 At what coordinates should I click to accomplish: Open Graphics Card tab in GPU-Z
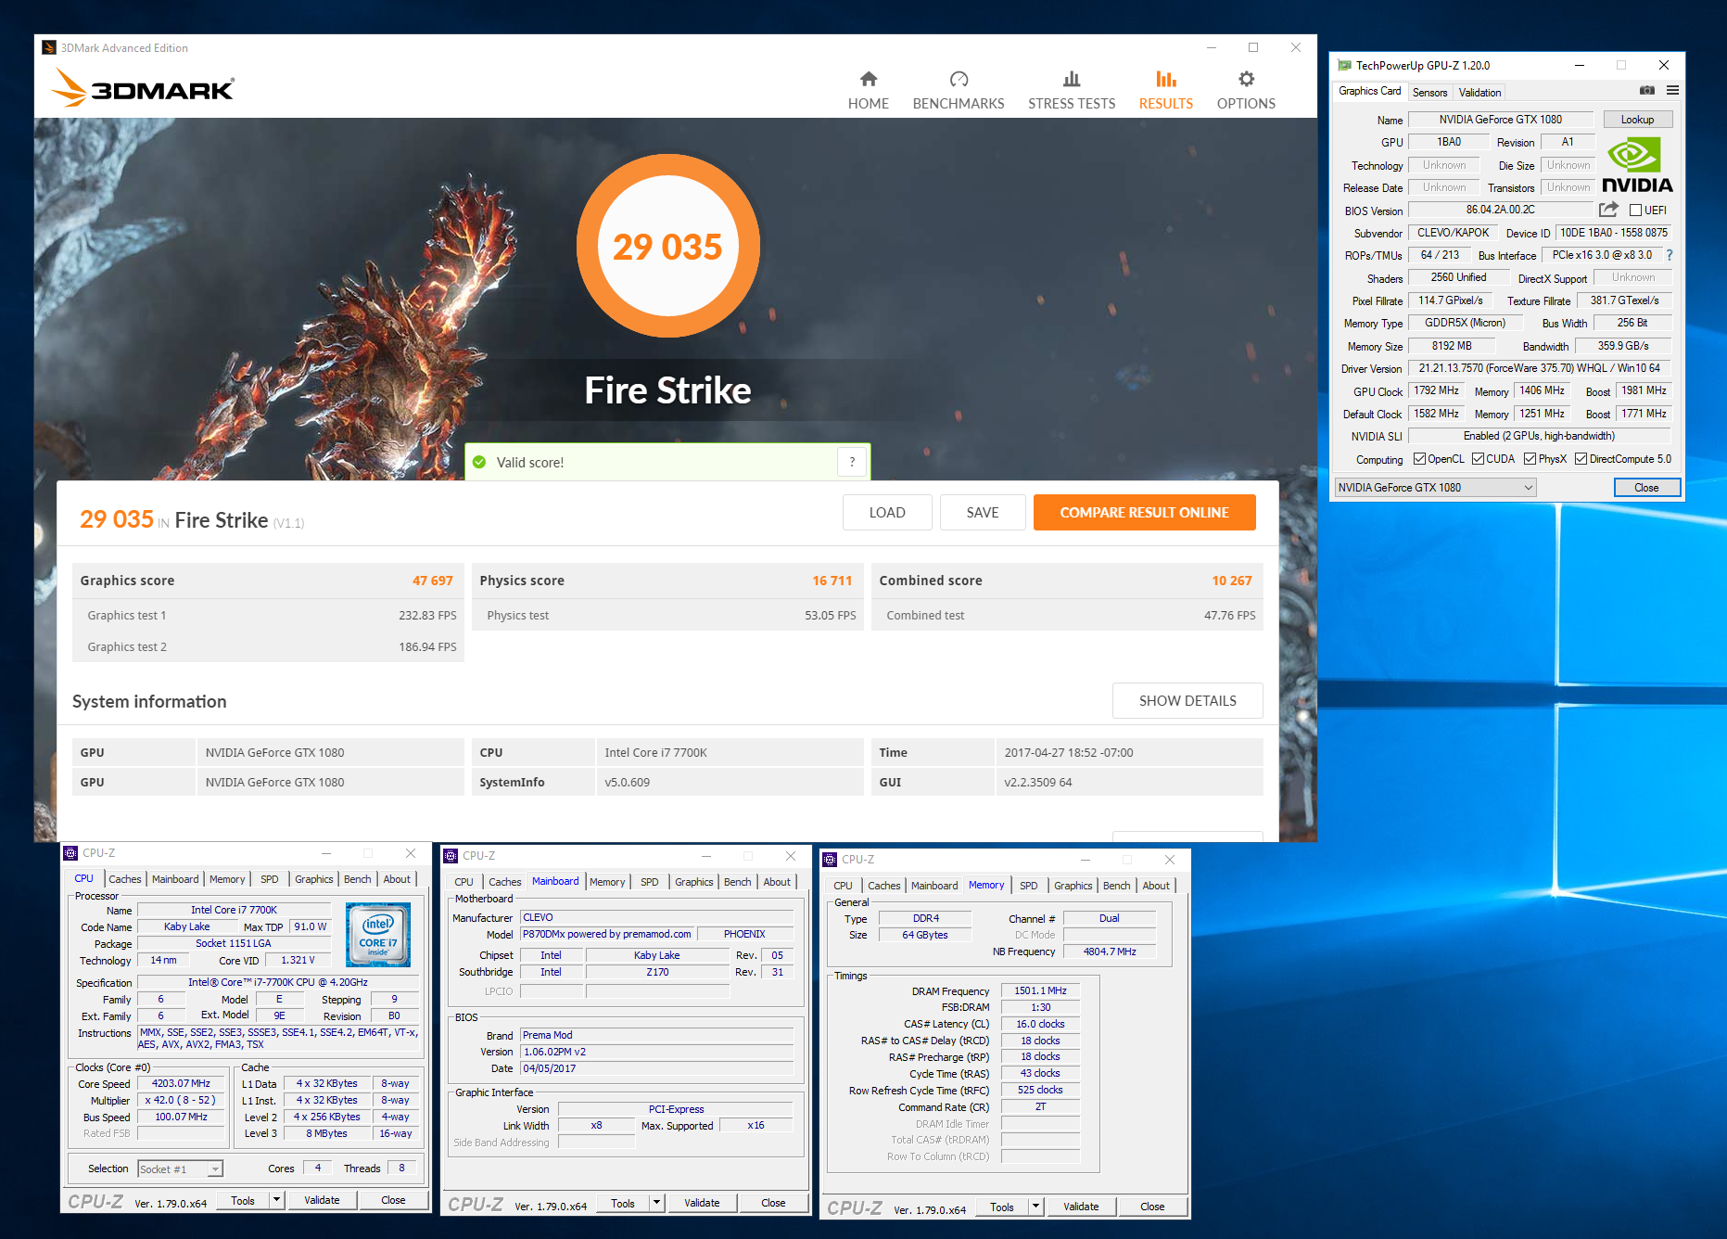click(1369, 91)
